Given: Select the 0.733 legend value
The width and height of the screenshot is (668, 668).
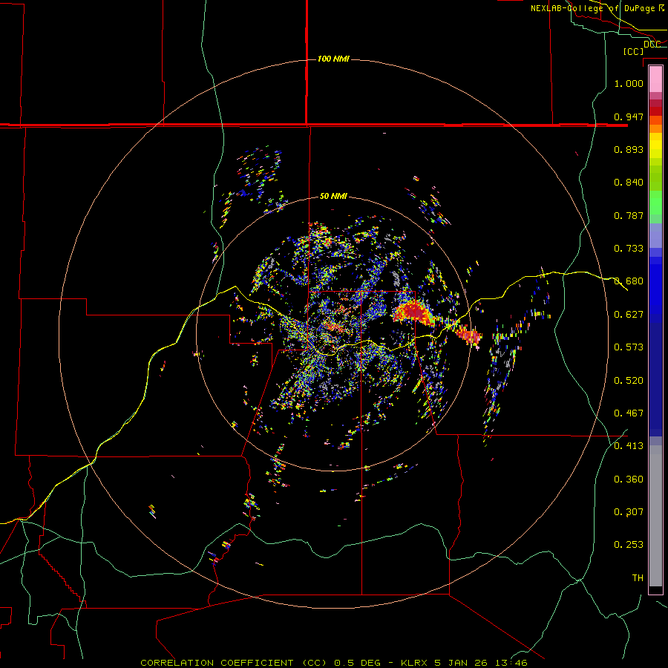Looking at the screenshot, I should click(x=629, y=249).
